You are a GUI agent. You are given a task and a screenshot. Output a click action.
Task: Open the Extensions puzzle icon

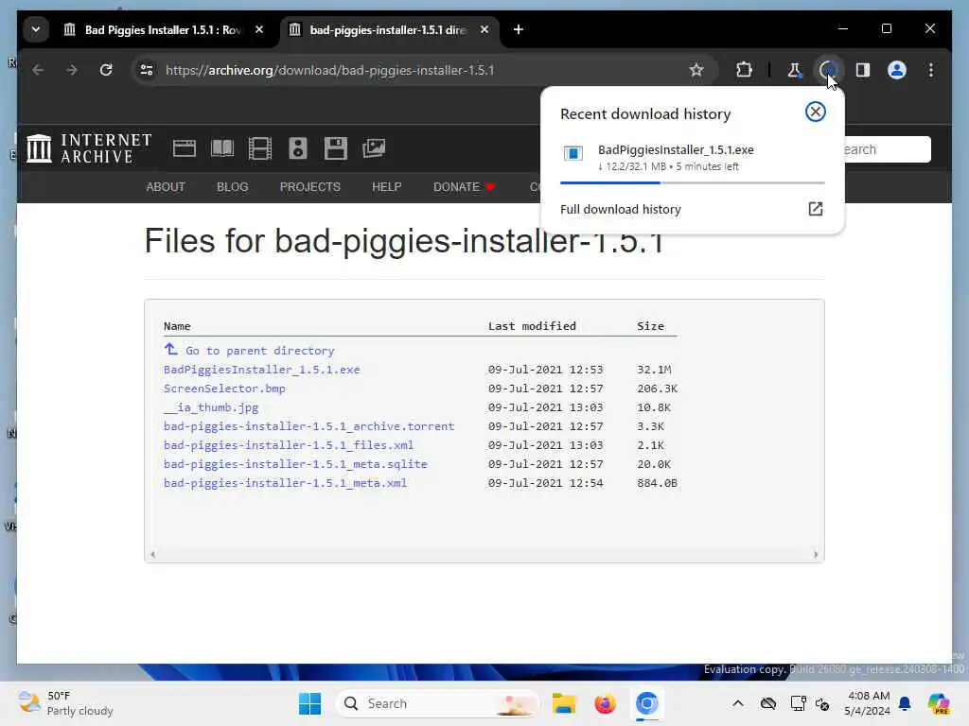coord(744,70)
